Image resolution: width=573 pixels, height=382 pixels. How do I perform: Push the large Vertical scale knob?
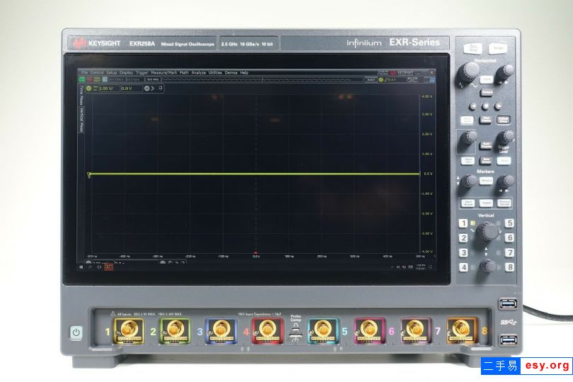[x=487, y=231]
